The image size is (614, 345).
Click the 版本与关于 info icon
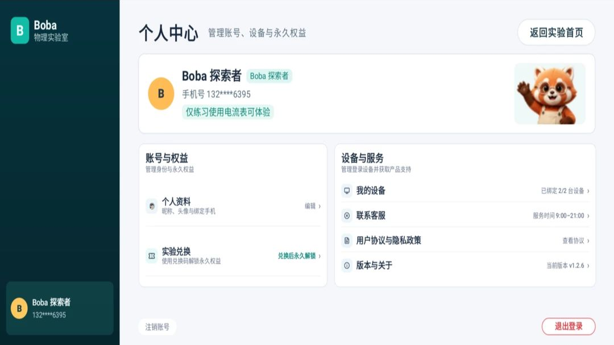(x=347, y=265)
